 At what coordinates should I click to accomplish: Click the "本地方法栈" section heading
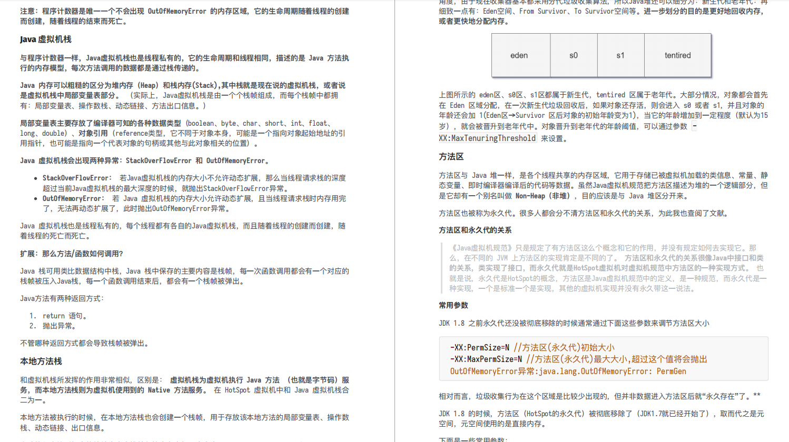pyautogui.click(x=41, y=361)
